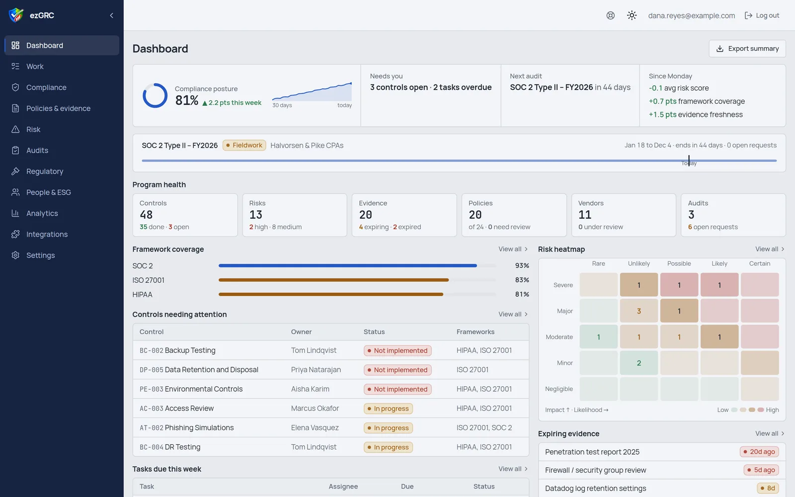This screenshot has height=497, width=795.
Task: Click the compliance posture donut ring
Action: (x=155, y=95)
